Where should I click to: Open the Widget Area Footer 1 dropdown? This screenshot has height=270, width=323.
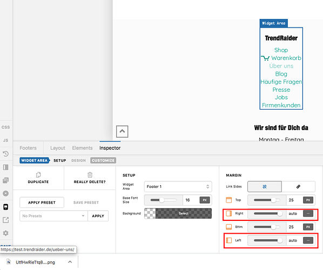pos(178,187)
